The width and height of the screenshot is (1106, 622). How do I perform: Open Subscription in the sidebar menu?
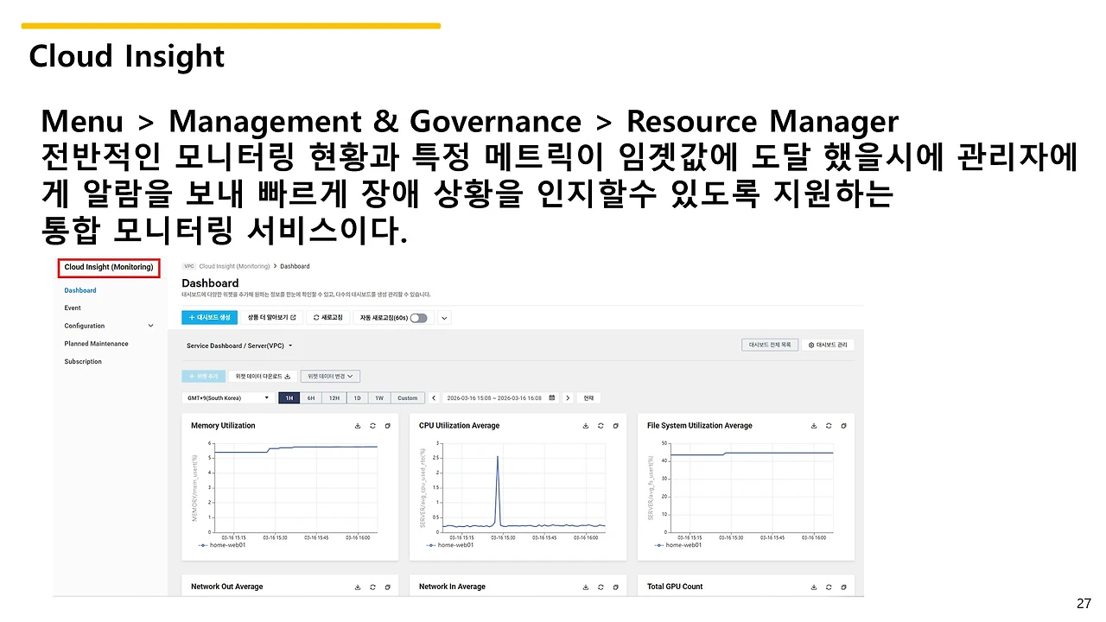coord(83,362)
